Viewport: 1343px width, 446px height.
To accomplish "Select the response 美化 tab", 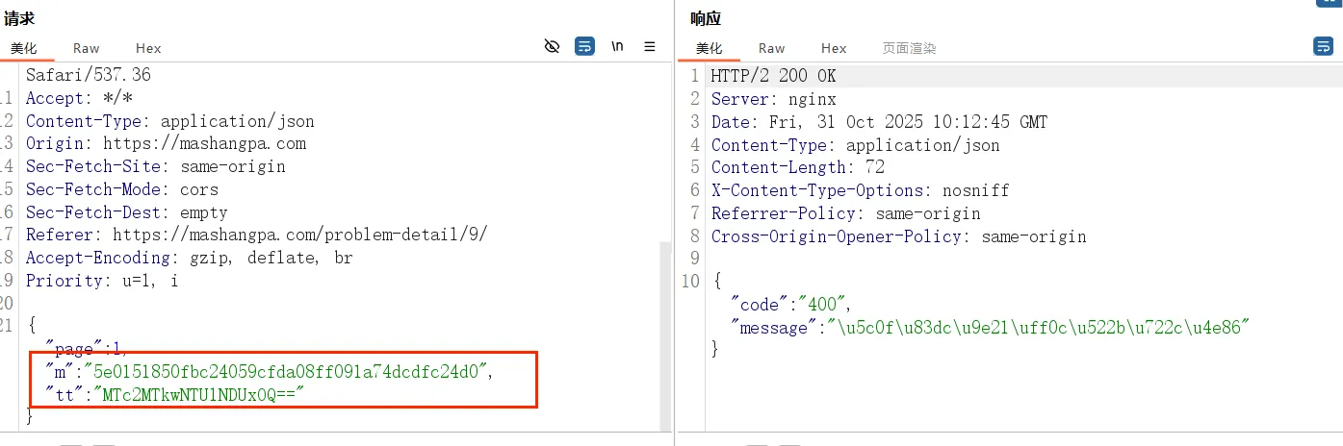I will tap(710, 48).
